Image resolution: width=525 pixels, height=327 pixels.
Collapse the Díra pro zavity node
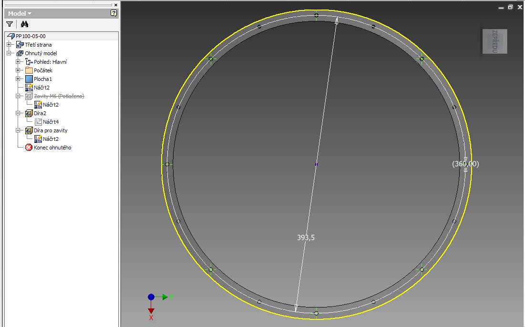(18, 130)
